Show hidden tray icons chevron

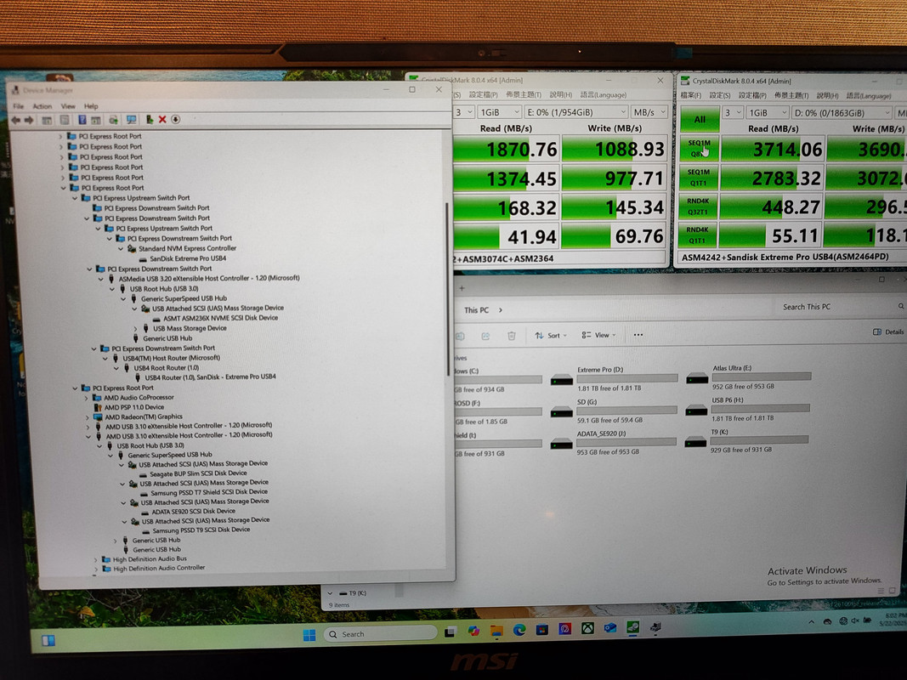click(x=812, y=622)
